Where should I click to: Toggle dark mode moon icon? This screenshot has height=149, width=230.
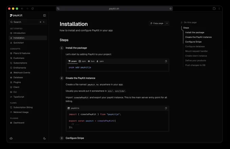tap(44, 139)
